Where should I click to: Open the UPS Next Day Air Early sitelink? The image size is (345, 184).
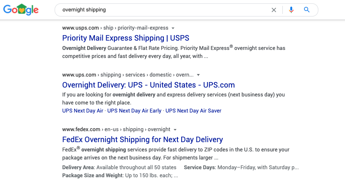[134, 110]
